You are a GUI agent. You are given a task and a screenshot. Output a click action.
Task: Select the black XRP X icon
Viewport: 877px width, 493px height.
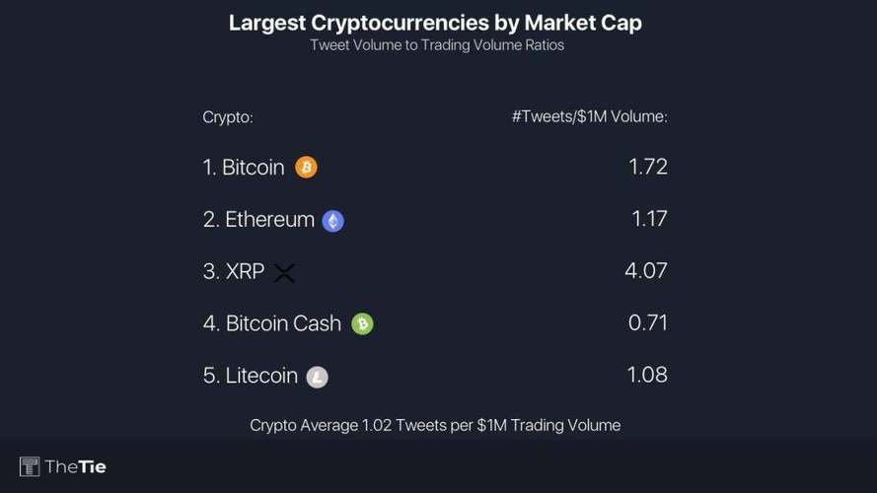click(x=284, y=273)
